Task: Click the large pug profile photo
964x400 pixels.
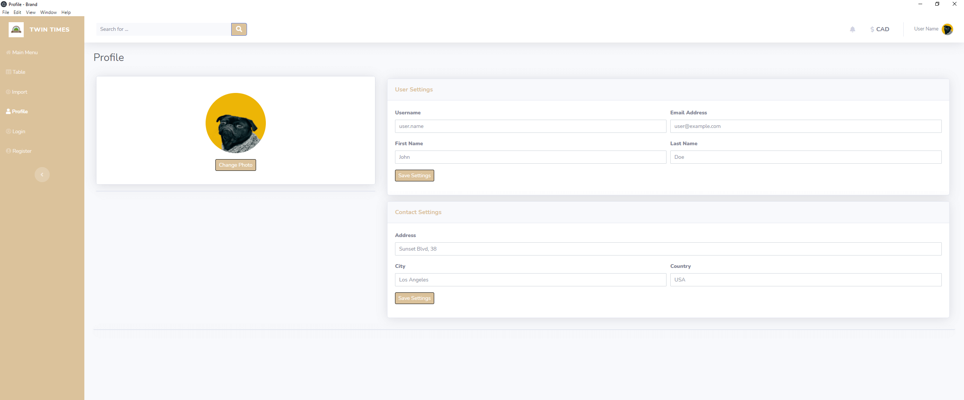Action: 235,123
